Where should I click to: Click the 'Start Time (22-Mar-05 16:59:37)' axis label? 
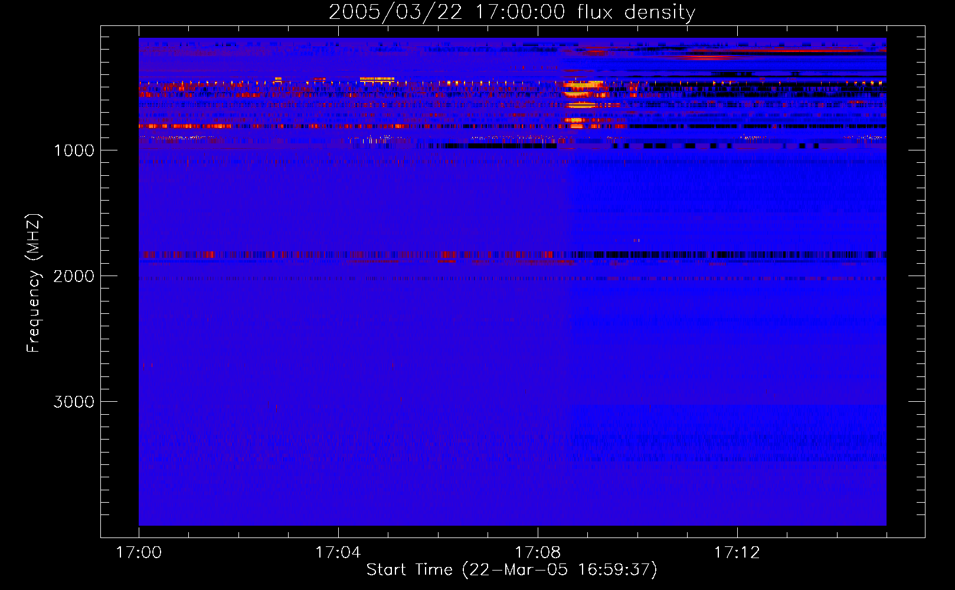(512, 570)
